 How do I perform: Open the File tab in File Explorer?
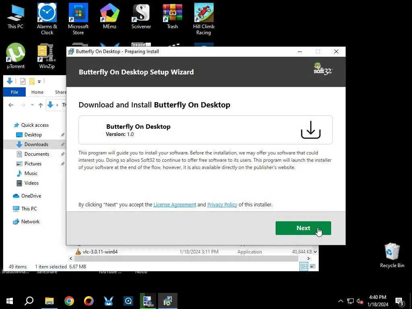(x=14, y=92)
